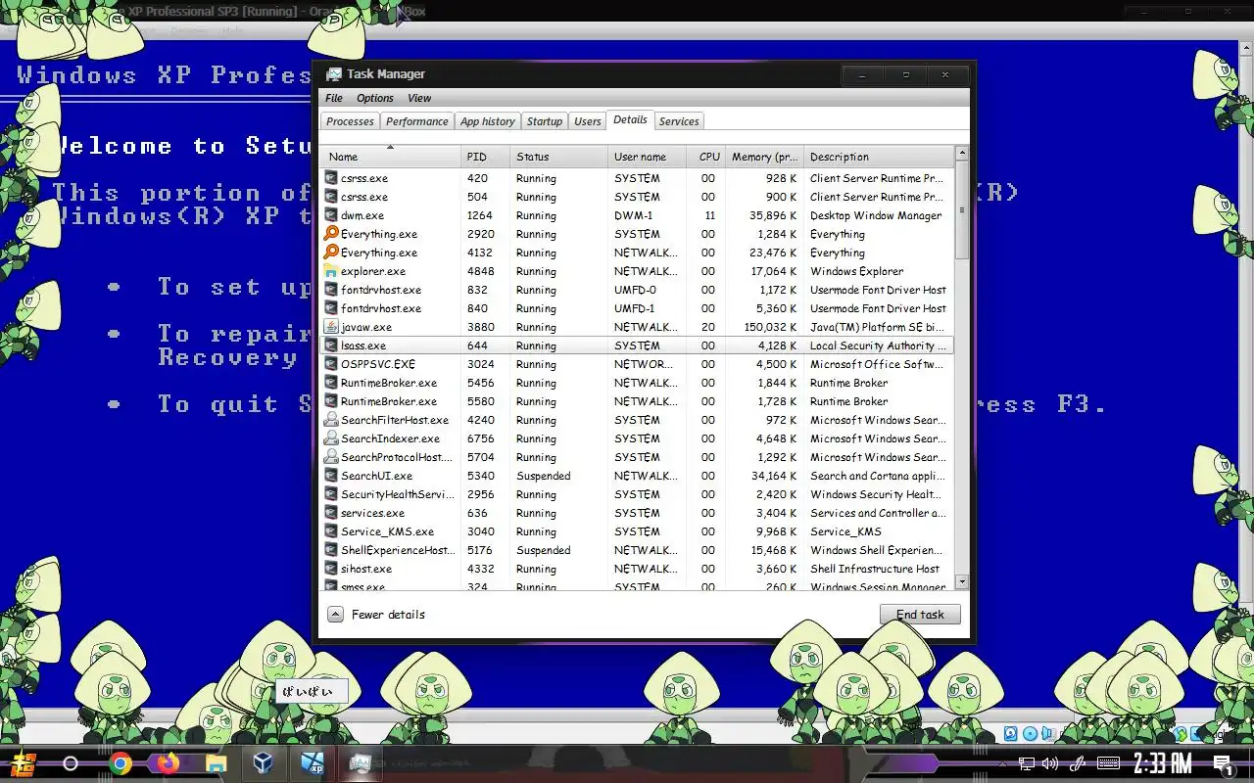
Task: Select csrss.exe with PID 504
Action: tap(637, 197)
